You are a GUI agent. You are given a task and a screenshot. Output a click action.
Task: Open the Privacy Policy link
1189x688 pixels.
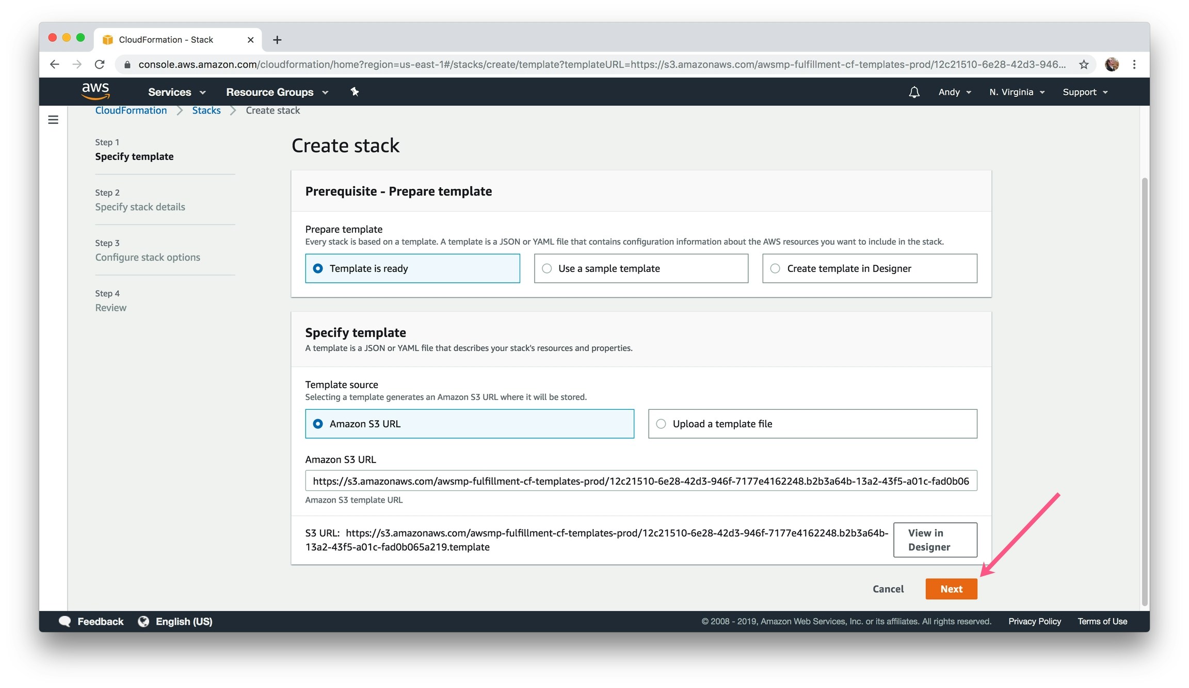(1035, 621)
